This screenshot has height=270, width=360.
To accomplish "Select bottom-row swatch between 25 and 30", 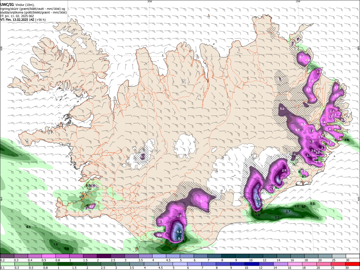I will click(338, 264).
